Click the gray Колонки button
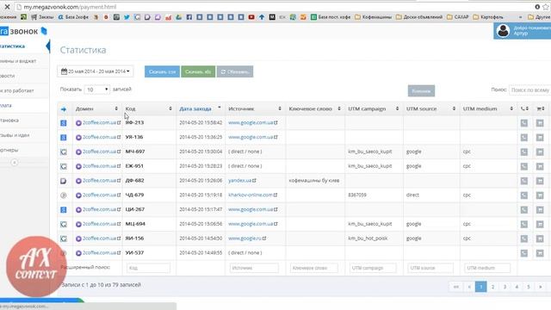Image resolution: width=551 pixels, height=310 pixels. coord(421,91)
